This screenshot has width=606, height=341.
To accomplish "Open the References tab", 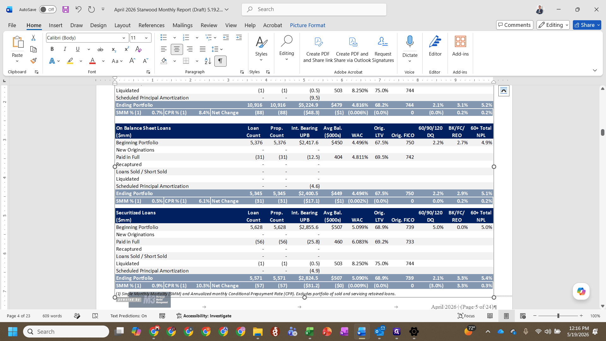I will pyautogui.click(x=151, y=25).
